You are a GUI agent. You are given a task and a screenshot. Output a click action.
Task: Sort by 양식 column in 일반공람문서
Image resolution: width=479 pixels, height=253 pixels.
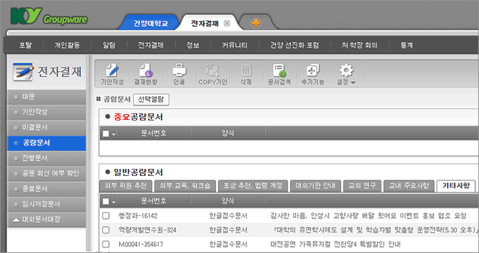click(x=228, y=201)
